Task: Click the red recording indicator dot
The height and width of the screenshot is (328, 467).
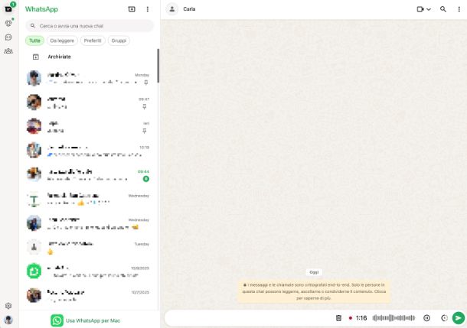Action: point(351,318)
